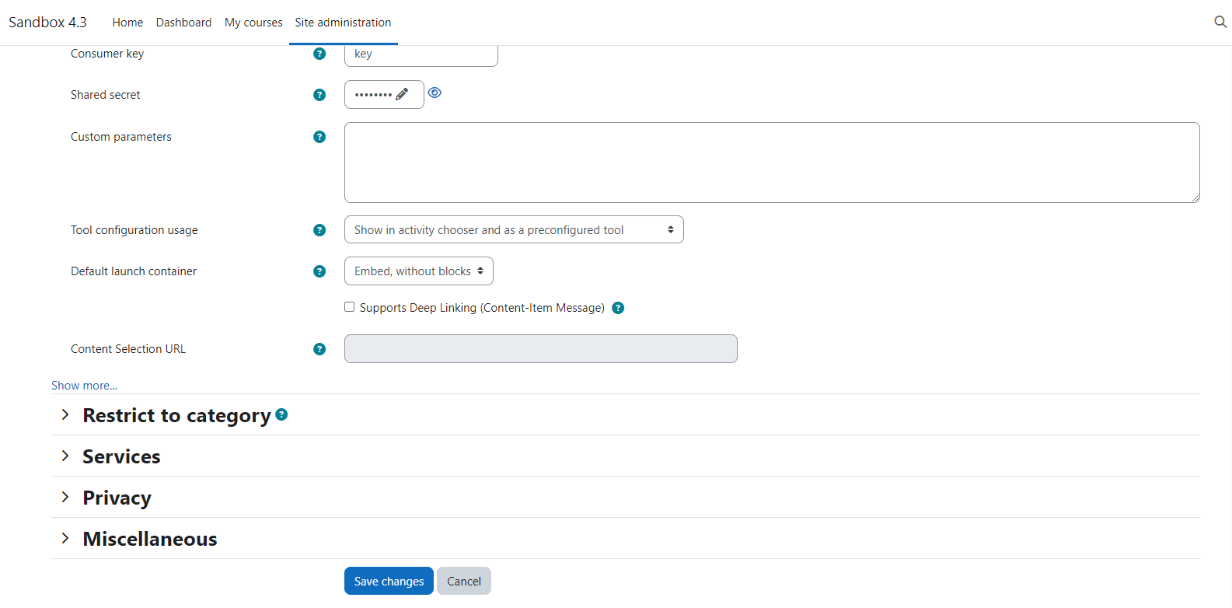Click inside the Custom parameters text area
The image size is (1232, 608).
[x=771, y=162]
